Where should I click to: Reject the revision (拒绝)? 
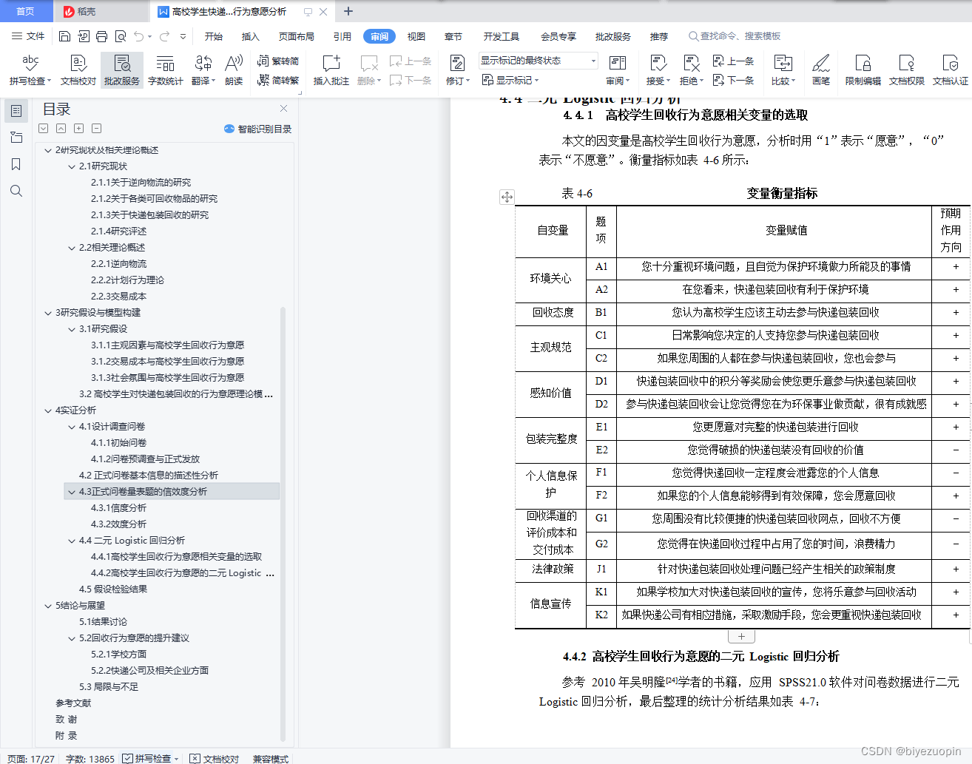coord(691,70)
